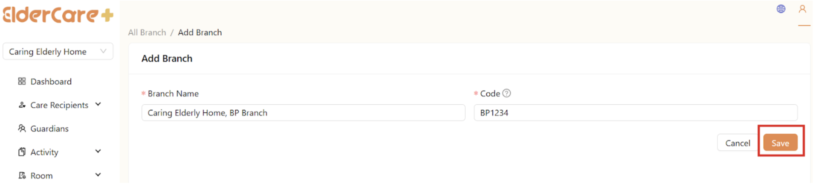
Task: Expand the Activity submenu chevron
Action: pos(98,151)
